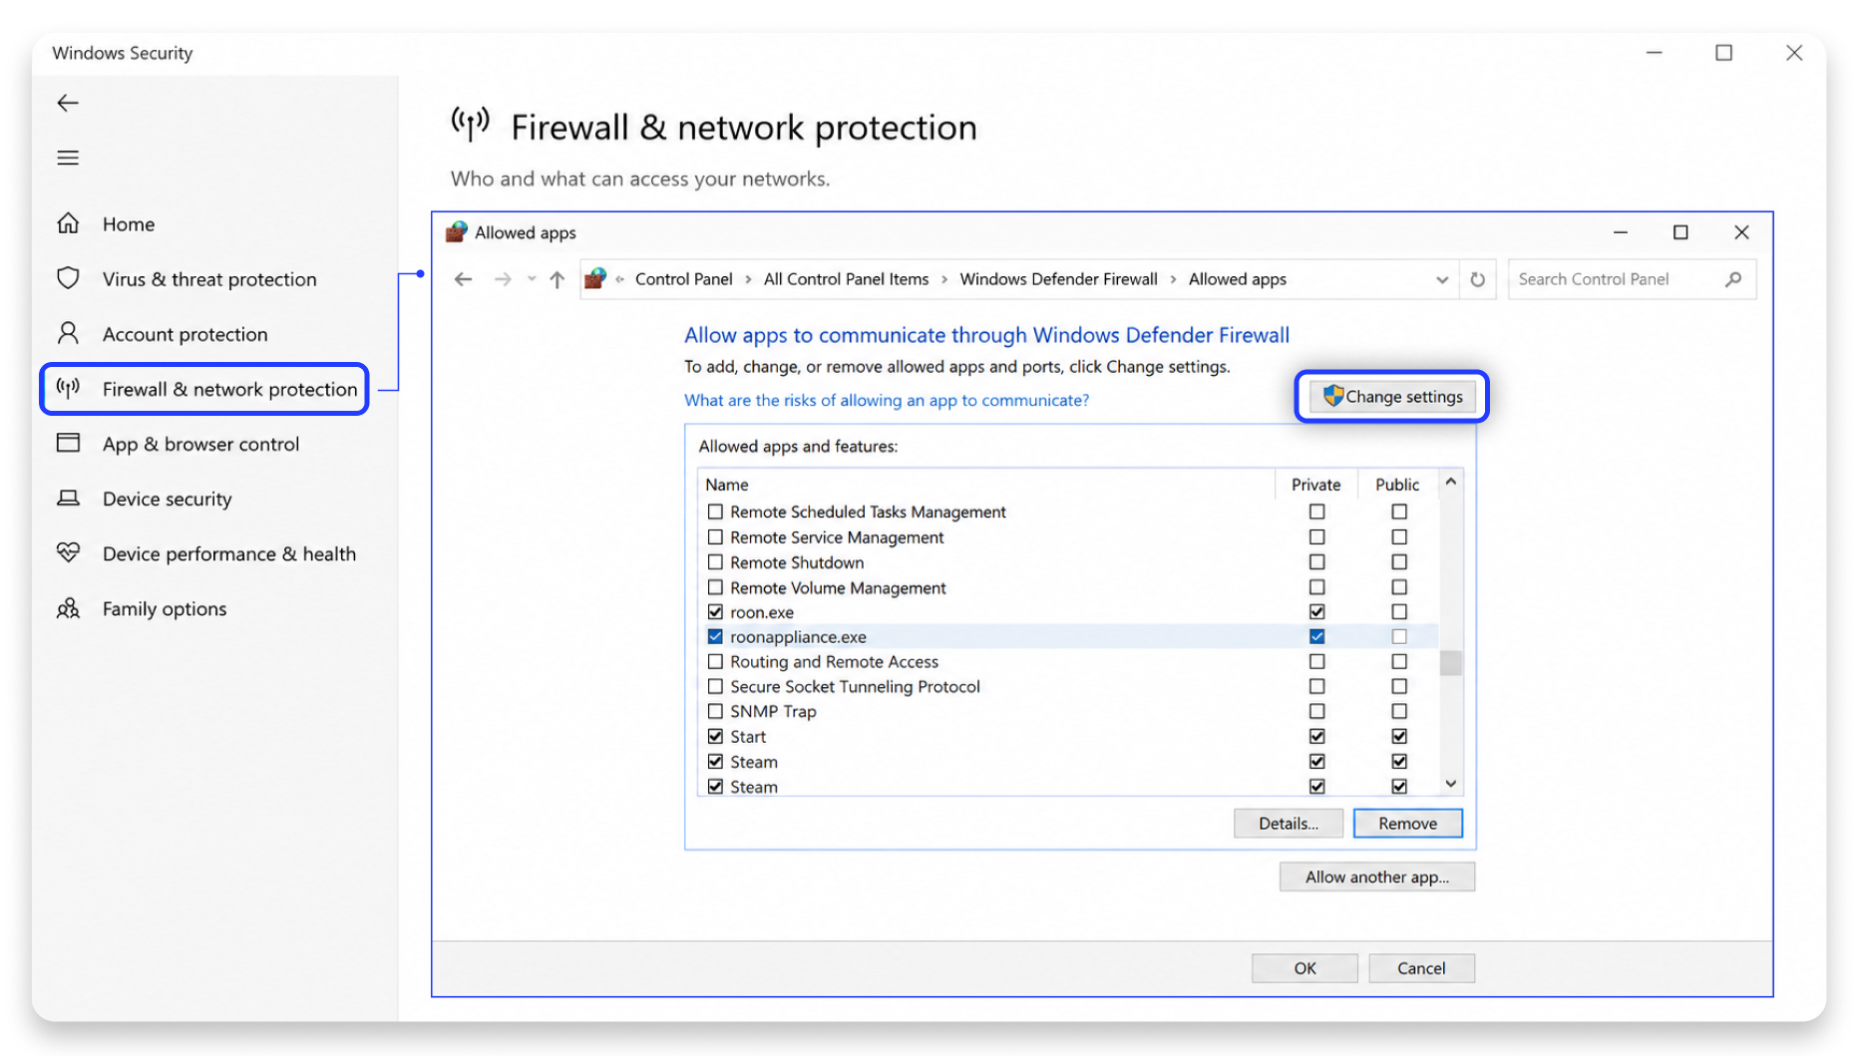Open Home in the sidebar

tap(128, 223)
